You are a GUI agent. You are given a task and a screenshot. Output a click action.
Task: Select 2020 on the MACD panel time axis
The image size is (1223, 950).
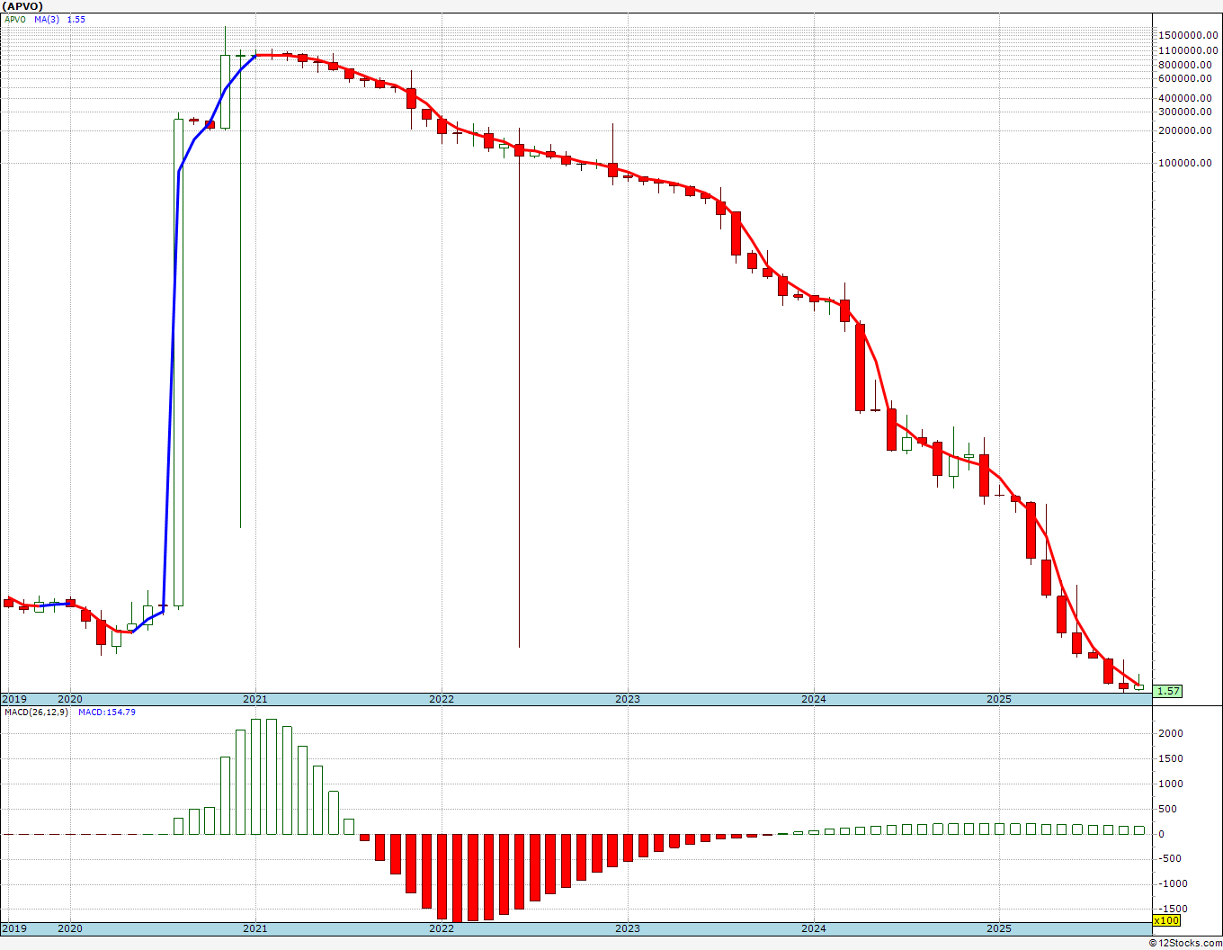[69, 928]
